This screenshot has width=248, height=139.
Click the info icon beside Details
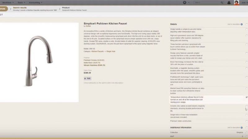pos(242,24)
